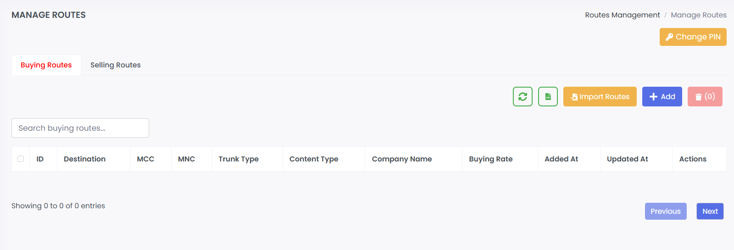The height and width of the screenshot is (250, 734).
Task: Switch to the Selling Routes tab
Action: tap(116, 65)
